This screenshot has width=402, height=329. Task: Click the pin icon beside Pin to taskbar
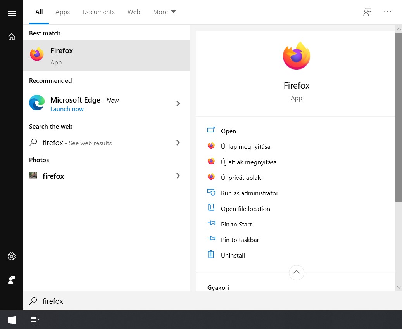coord(211,238)
